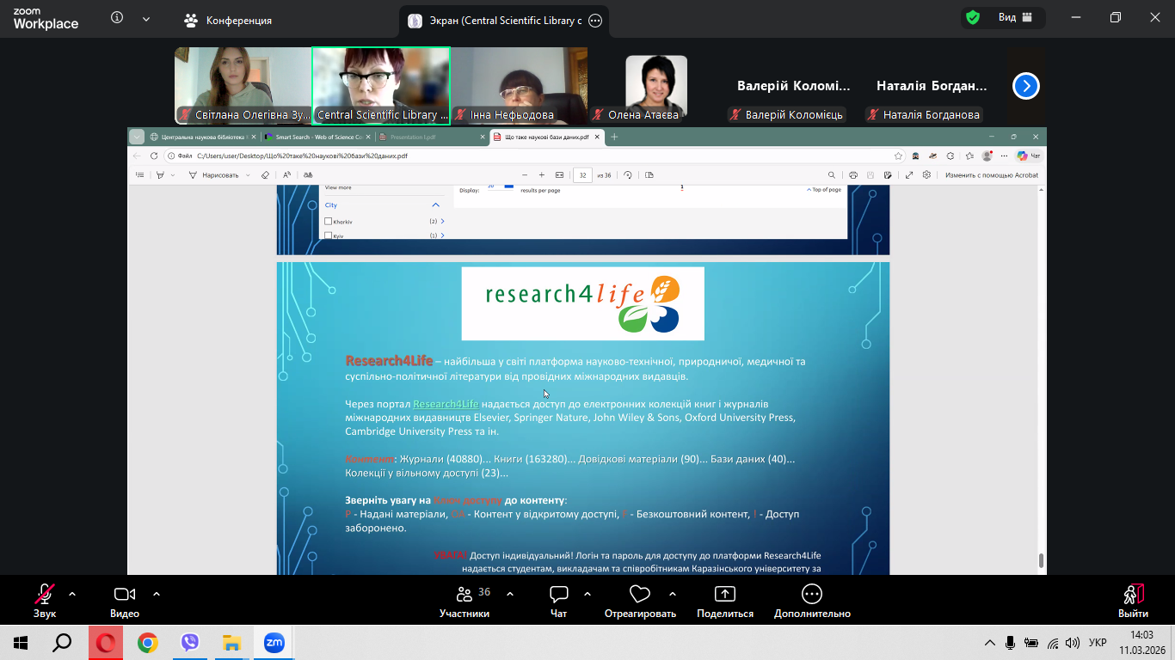Expand audio options arrow beside Sound

click(x=72, y=594)
